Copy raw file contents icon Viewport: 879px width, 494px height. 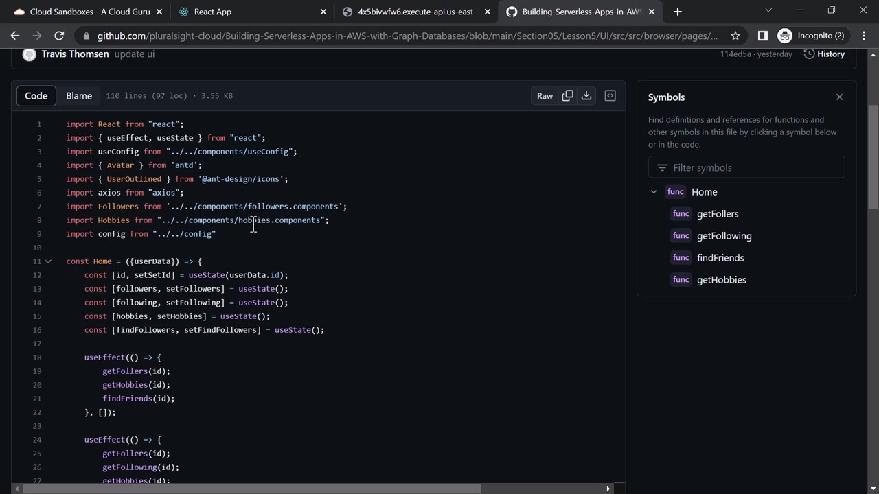567,96
